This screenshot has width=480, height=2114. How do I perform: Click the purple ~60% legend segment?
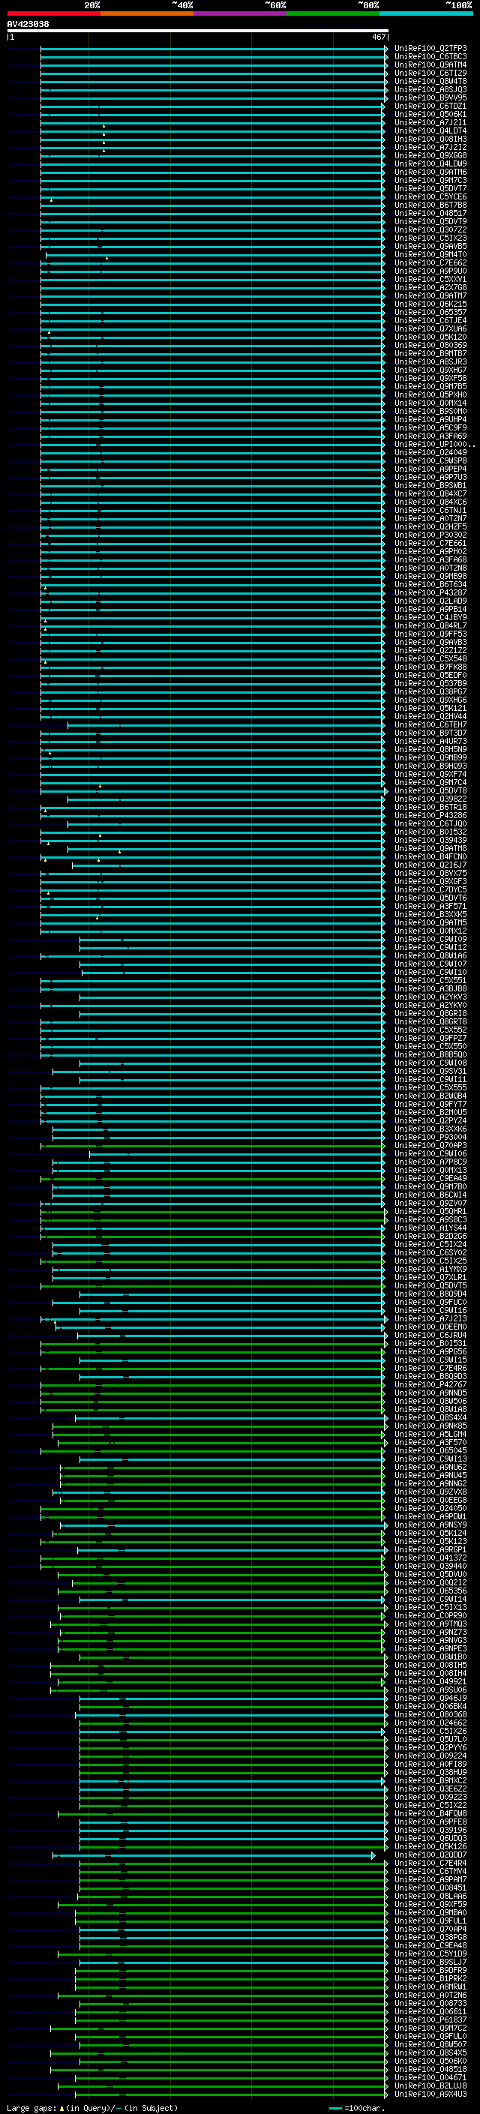[x=239, y=13]
